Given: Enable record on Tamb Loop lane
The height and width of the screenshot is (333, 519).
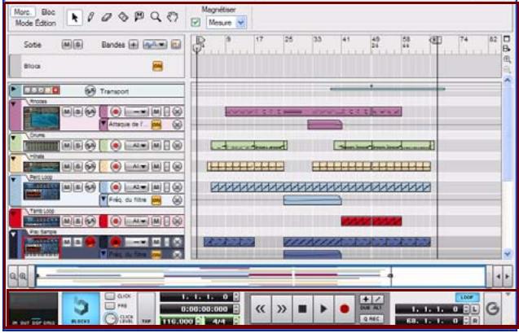Looking at the screenshot, I should pos(115,221).
